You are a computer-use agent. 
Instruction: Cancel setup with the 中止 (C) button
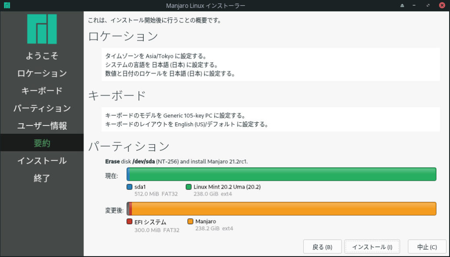point(424,246)
